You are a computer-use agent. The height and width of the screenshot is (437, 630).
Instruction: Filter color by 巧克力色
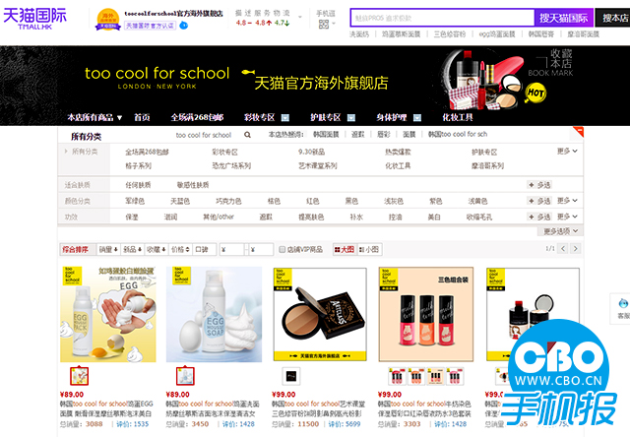tap(228, 201)
